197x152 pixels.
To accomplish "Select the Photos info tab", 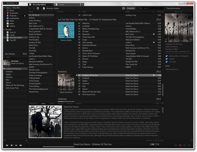I will 52,104.
